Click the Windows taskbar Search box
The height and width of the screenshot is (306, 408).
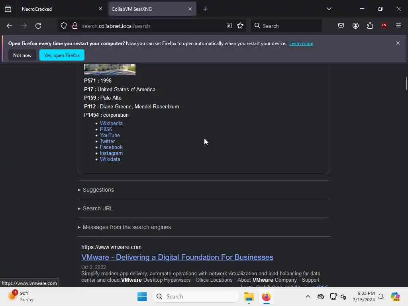tap(196, 296)
